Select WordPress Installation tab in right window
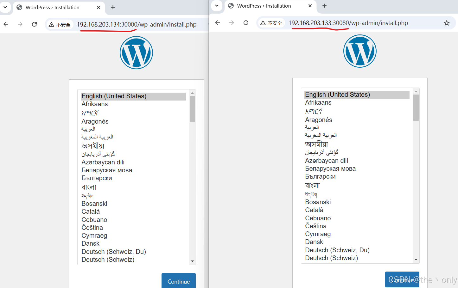The height and width of the screenshot is (288, 458). point(270,6)
